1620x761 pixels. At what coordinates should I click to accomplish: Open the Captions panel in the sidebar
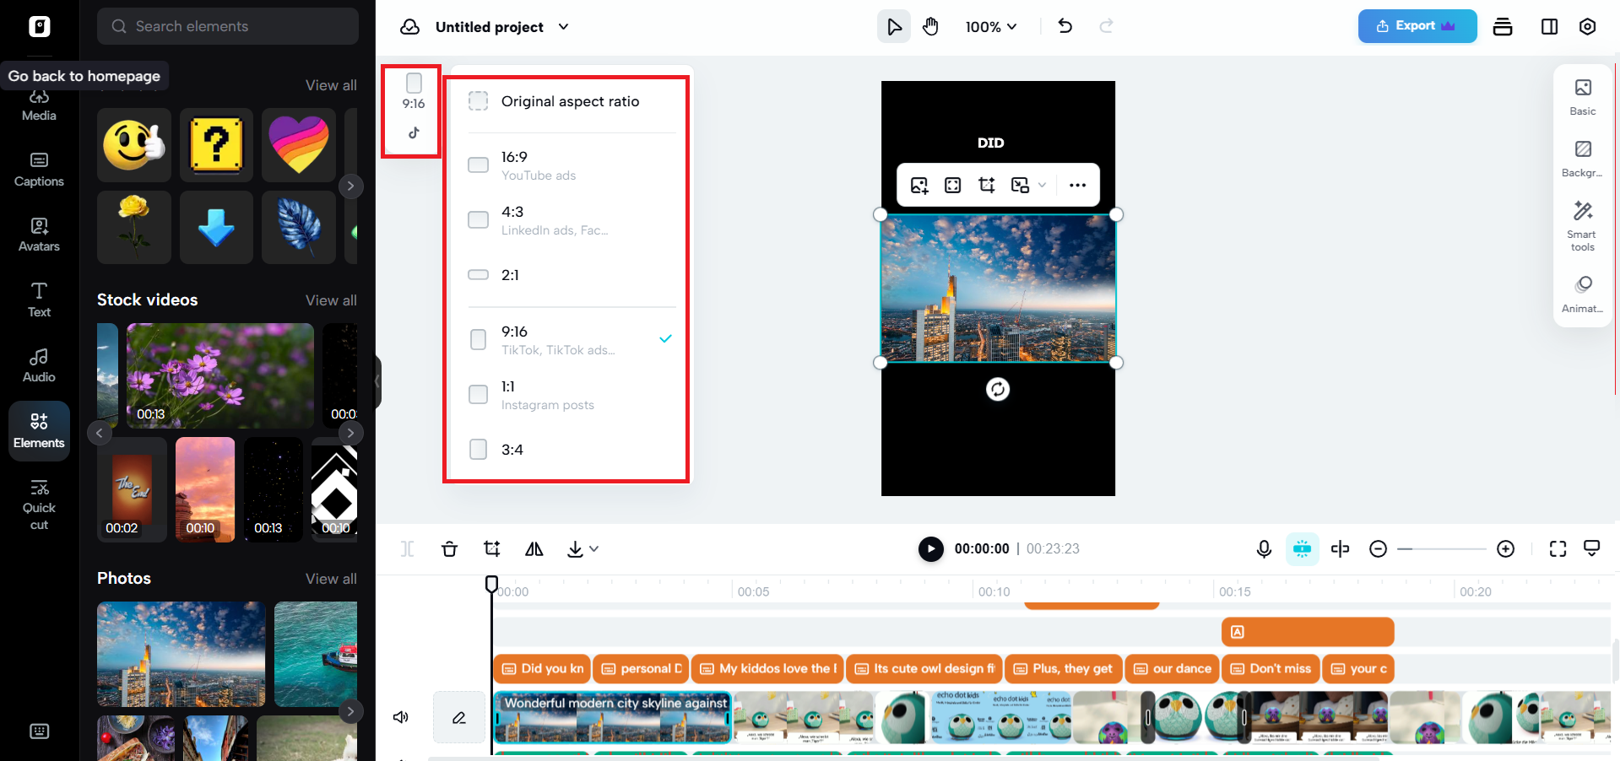pyautogui.click(x=39, y=170)
